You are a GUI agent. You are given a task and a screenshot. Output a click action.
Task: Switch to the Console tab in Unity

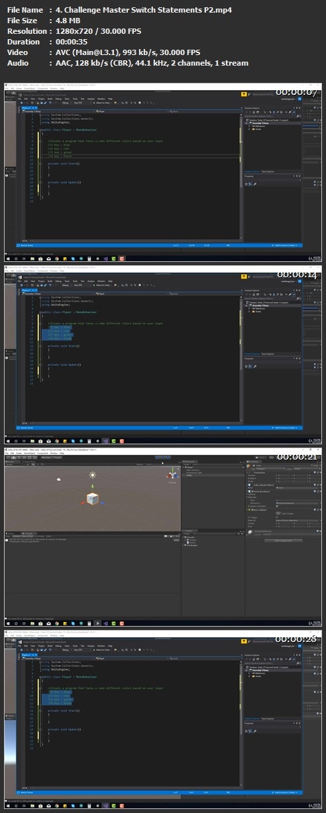(x=28, y=533)
